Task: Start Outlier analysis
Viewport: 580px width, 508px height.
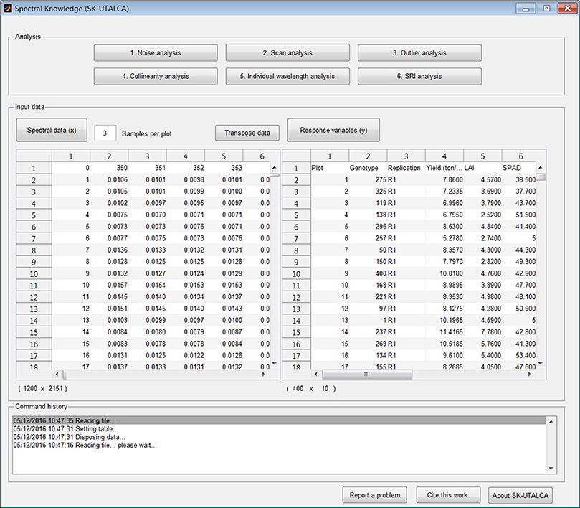Action: 419,53
